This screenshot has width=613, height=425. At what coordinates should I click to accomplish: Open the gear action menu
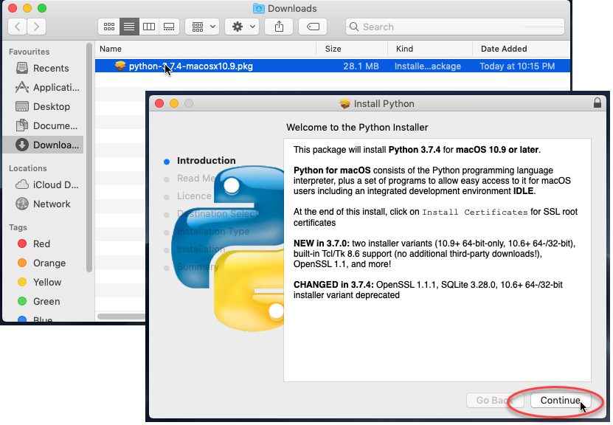coord(242,27)
